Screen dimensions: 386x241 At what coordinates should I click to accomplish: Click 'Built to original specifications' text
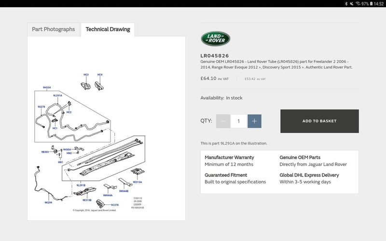235,182
